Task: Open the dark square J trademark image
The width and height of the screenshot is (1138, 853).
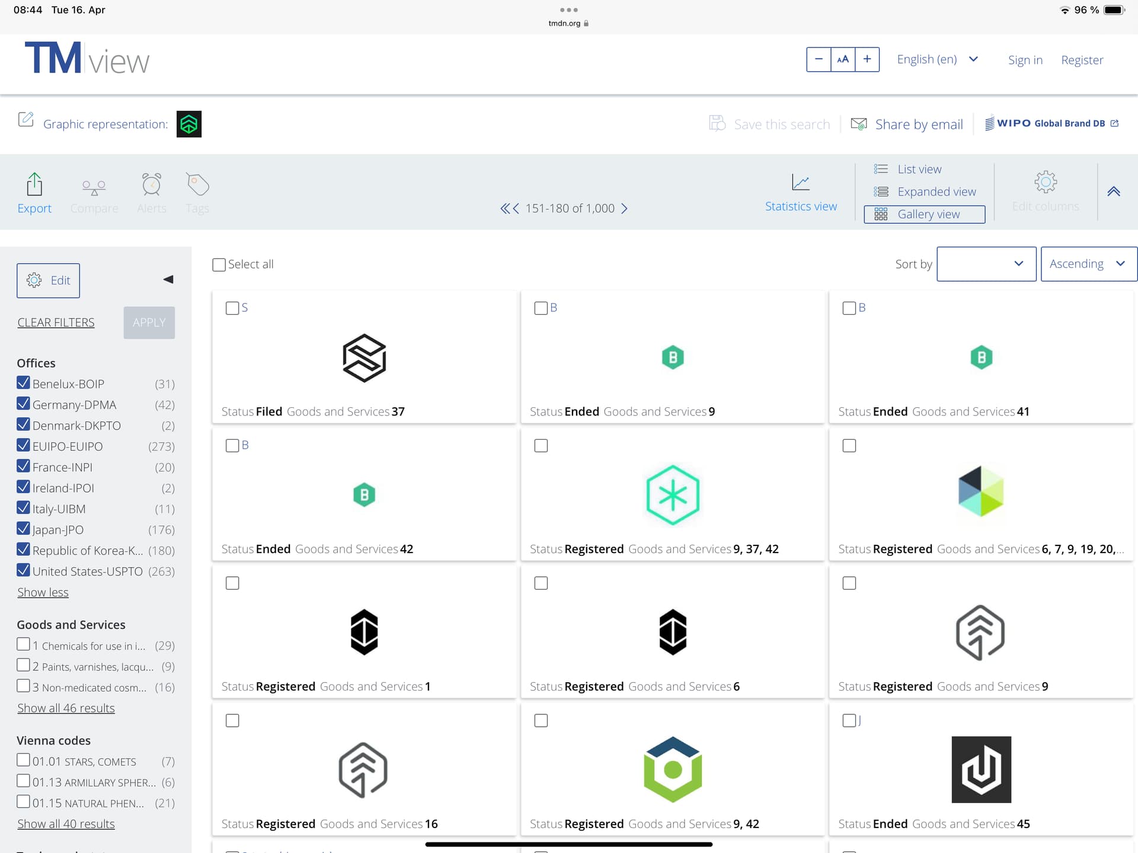Action: 981,769
